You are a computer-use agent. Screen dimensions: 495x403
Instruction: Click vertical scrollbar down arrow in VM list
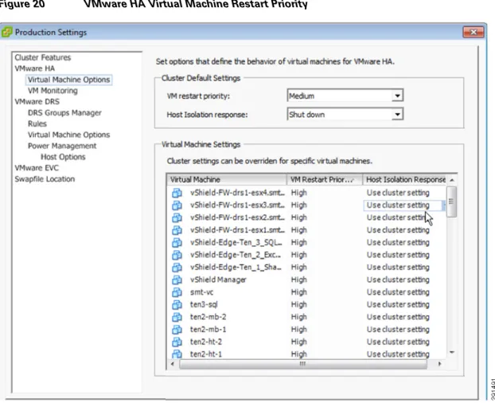pyautogui.click(x=452, y=353)
